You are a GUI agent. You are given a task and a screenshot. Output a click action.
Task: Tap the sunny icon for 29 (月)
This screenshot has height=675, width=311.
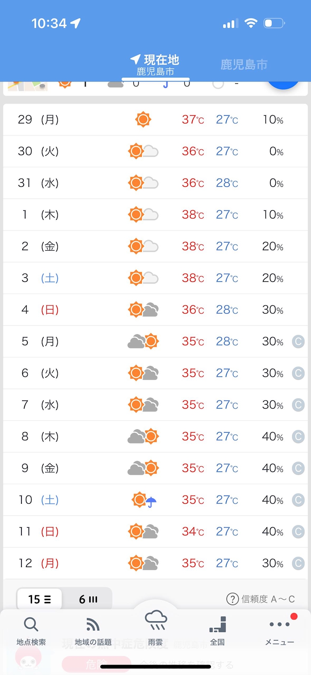(143, 119)
